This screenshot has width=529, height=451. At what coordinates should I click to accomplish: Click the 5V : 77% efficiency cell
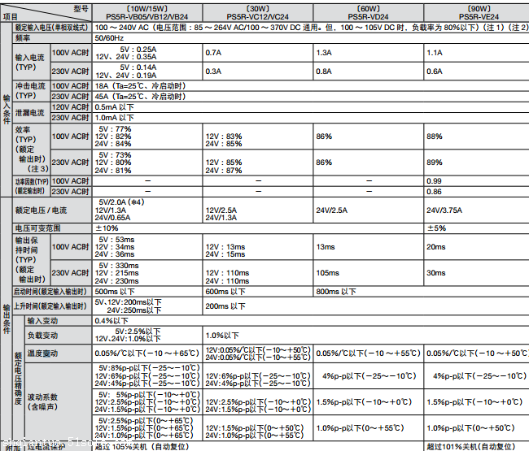pyautogui.click(x=147, y=137)
